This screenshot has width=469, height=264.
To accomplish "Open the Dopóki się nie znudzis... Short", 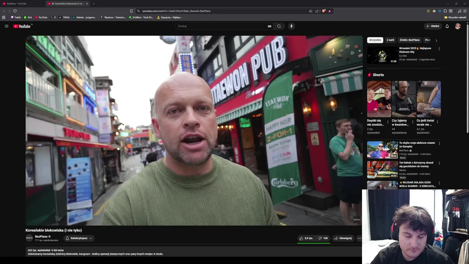I will 379,99.
